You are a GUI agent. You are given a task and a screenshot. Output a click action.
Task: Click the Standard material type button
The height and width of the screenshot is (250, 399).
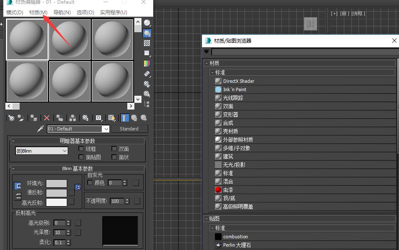(129, 129)
